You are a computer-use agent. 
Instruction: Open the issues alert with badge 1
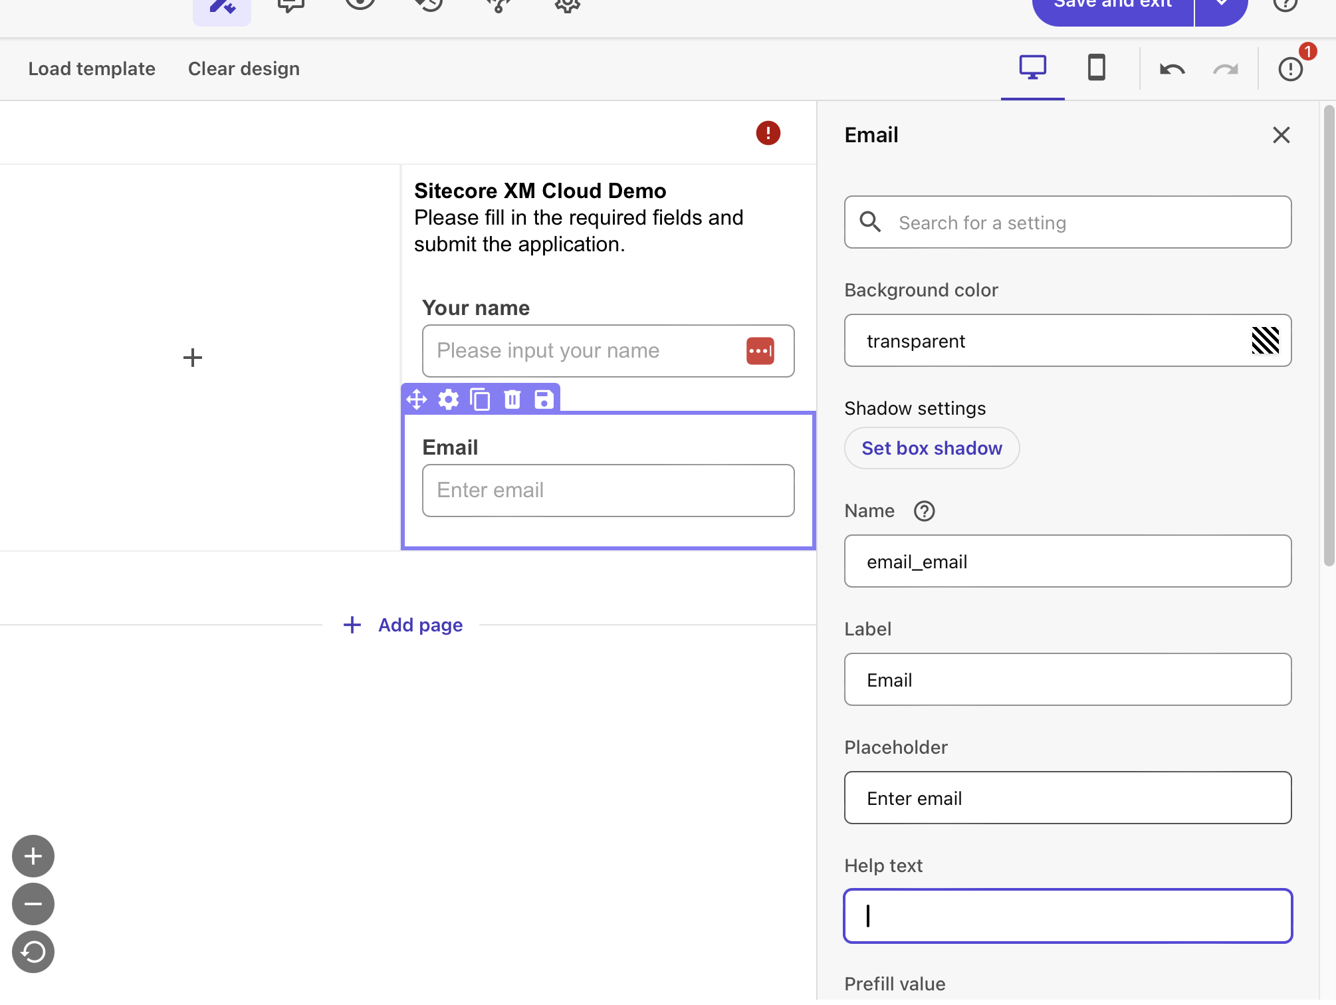pyautogui.click(x=1292, y=68)
